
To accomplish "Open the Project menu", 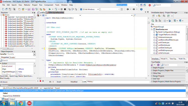I will [x=35, y=5].
